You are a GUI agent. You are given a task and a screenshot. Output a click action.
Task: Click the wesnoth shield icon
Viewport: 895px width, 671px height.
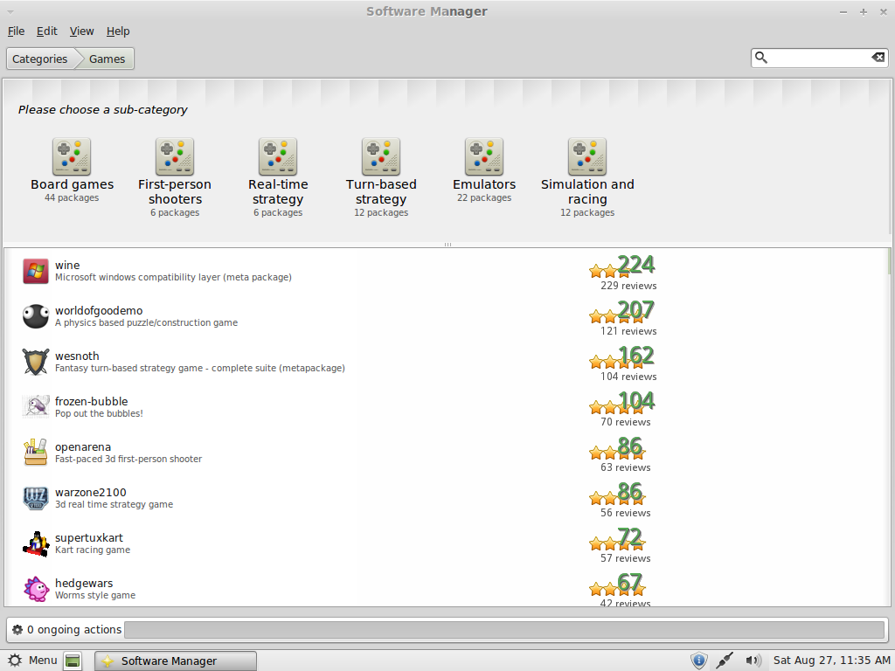35,362
